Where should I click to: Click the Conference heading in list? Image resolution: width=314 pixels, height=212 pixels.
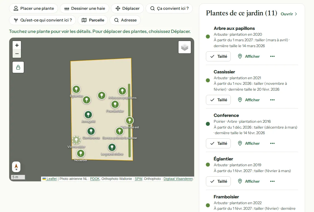click(x=226, y=115)
